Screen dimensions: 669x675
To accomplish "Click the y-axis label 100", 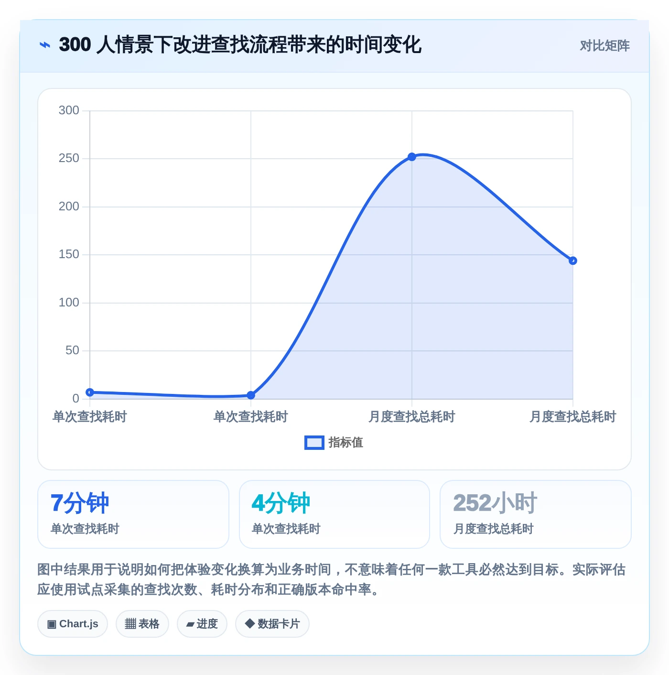I will click(69, 303).
